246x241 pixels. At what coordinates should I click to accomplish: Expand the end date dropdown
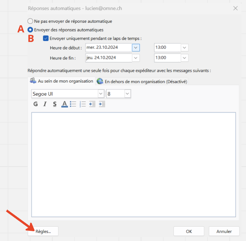[x=136, y=58]
